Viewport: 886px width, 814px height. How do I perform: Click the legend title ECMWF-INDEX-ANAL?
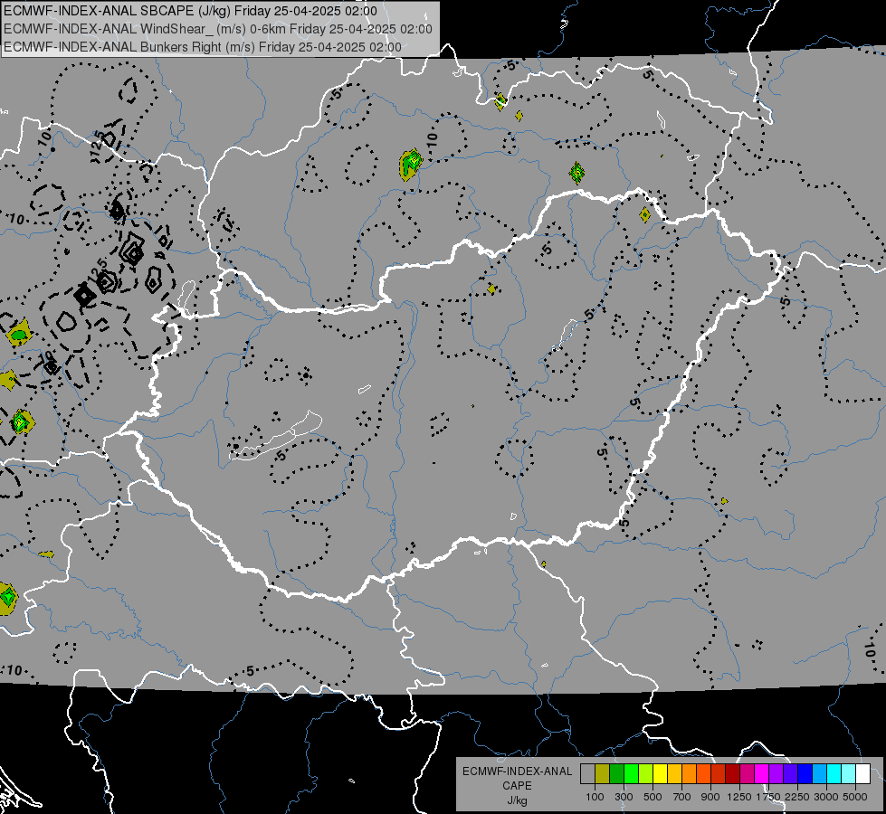coord(517,771)
